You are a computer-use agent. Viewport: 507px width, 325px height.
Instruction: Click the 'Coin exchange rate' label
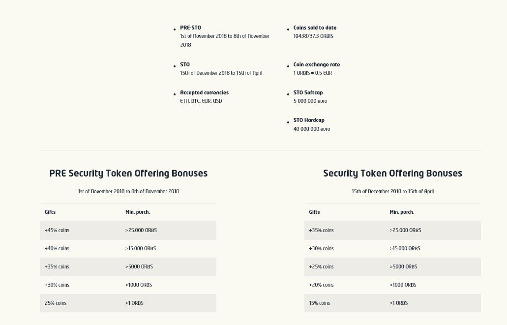(x=316, y=64)
